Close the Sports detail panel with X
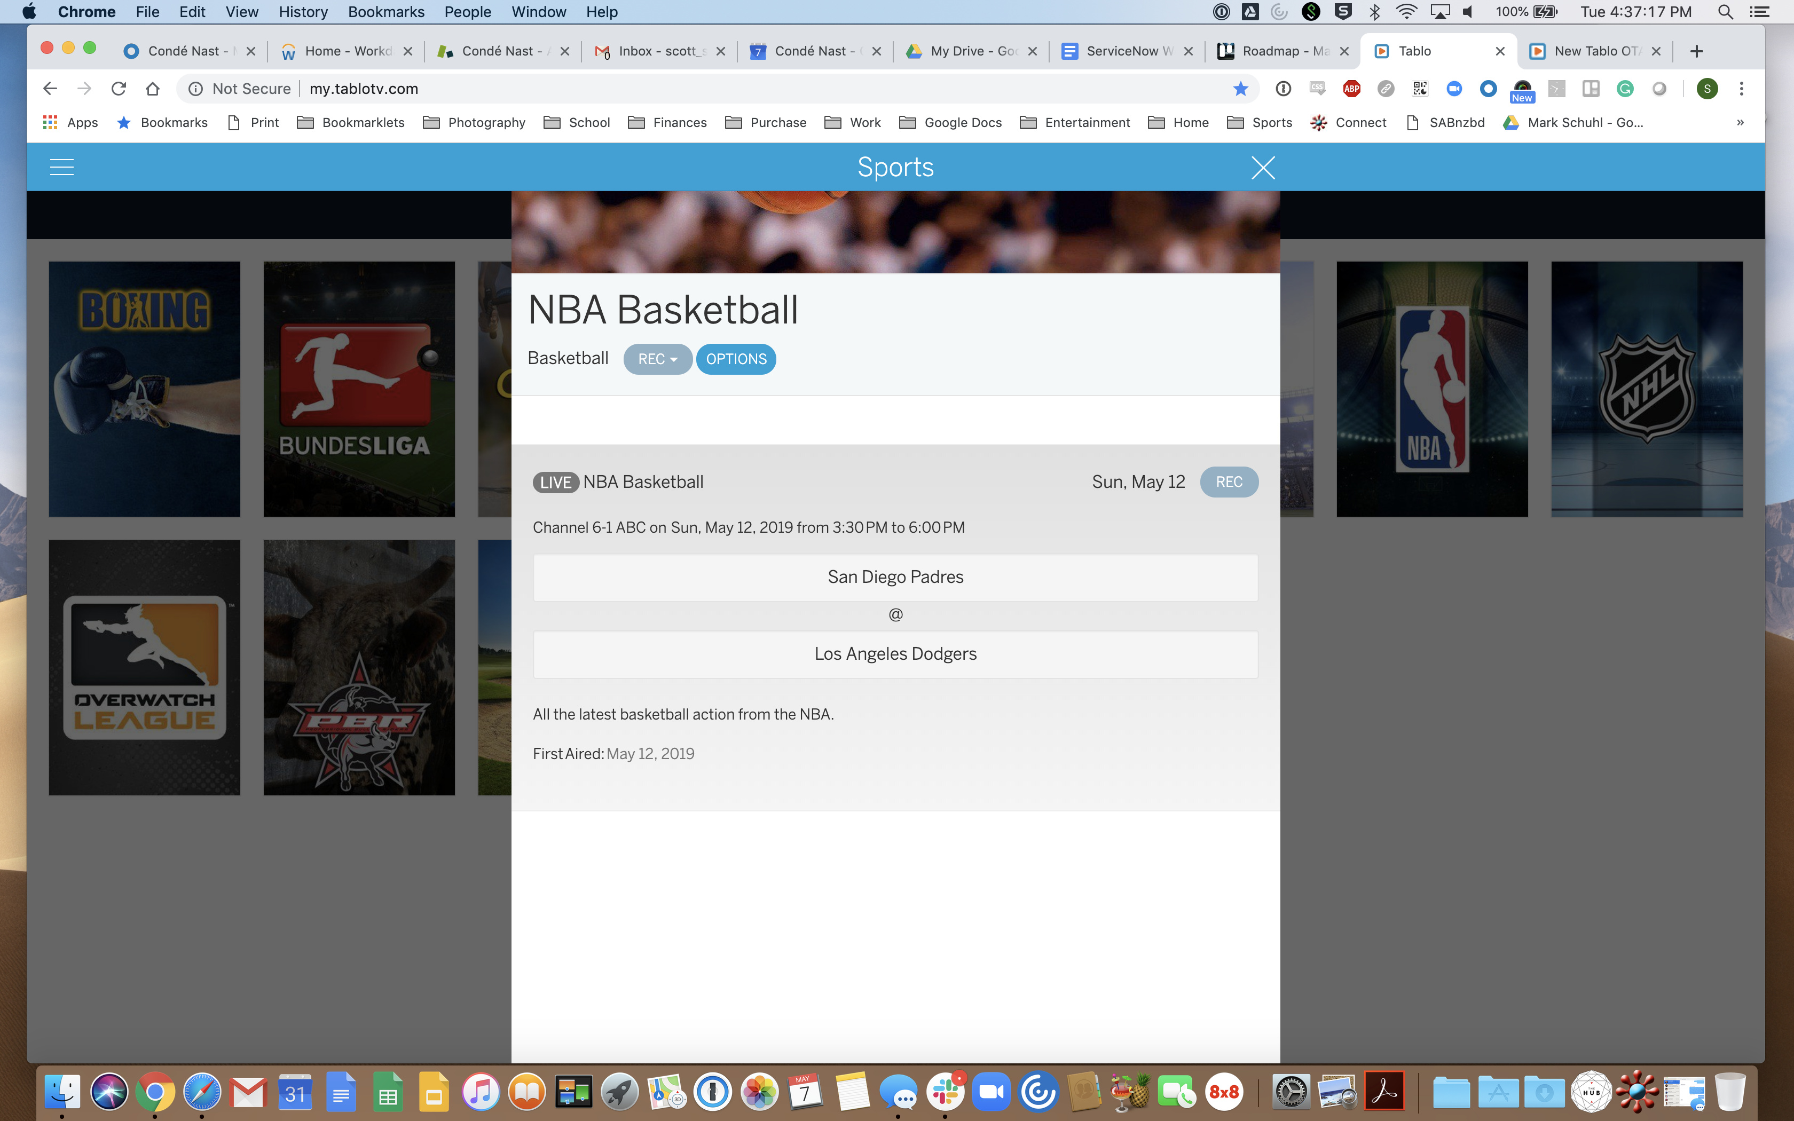 (1262, 168)
